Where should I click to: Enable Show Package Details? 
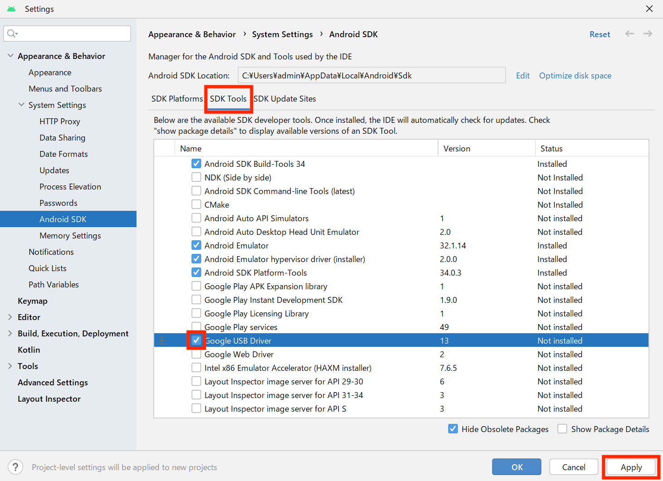(562, 429)
